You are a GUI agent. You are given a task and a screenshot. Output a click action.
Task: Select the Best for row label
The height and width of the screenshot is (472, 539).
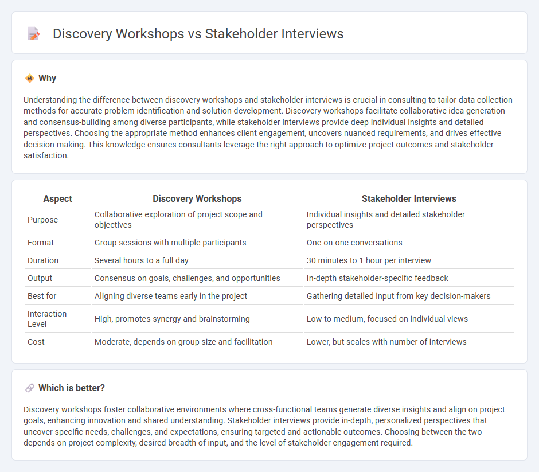(42, 297)
